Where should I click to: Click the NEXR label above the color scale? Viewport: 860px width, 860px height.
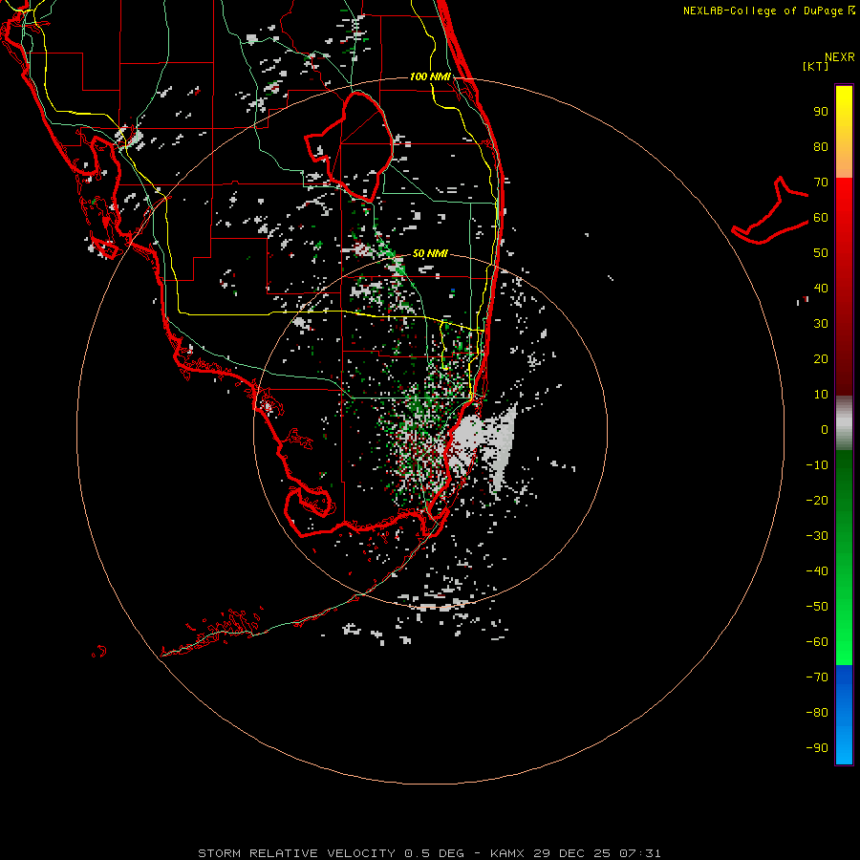pyautogui.click(x=840, y=57)
